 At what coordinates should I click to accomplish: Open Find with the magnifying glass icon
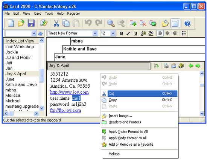(x=111, y=23)
